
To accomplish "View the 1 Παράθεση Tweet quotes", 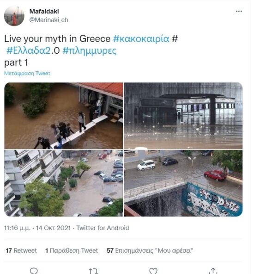I will [72, 250].
